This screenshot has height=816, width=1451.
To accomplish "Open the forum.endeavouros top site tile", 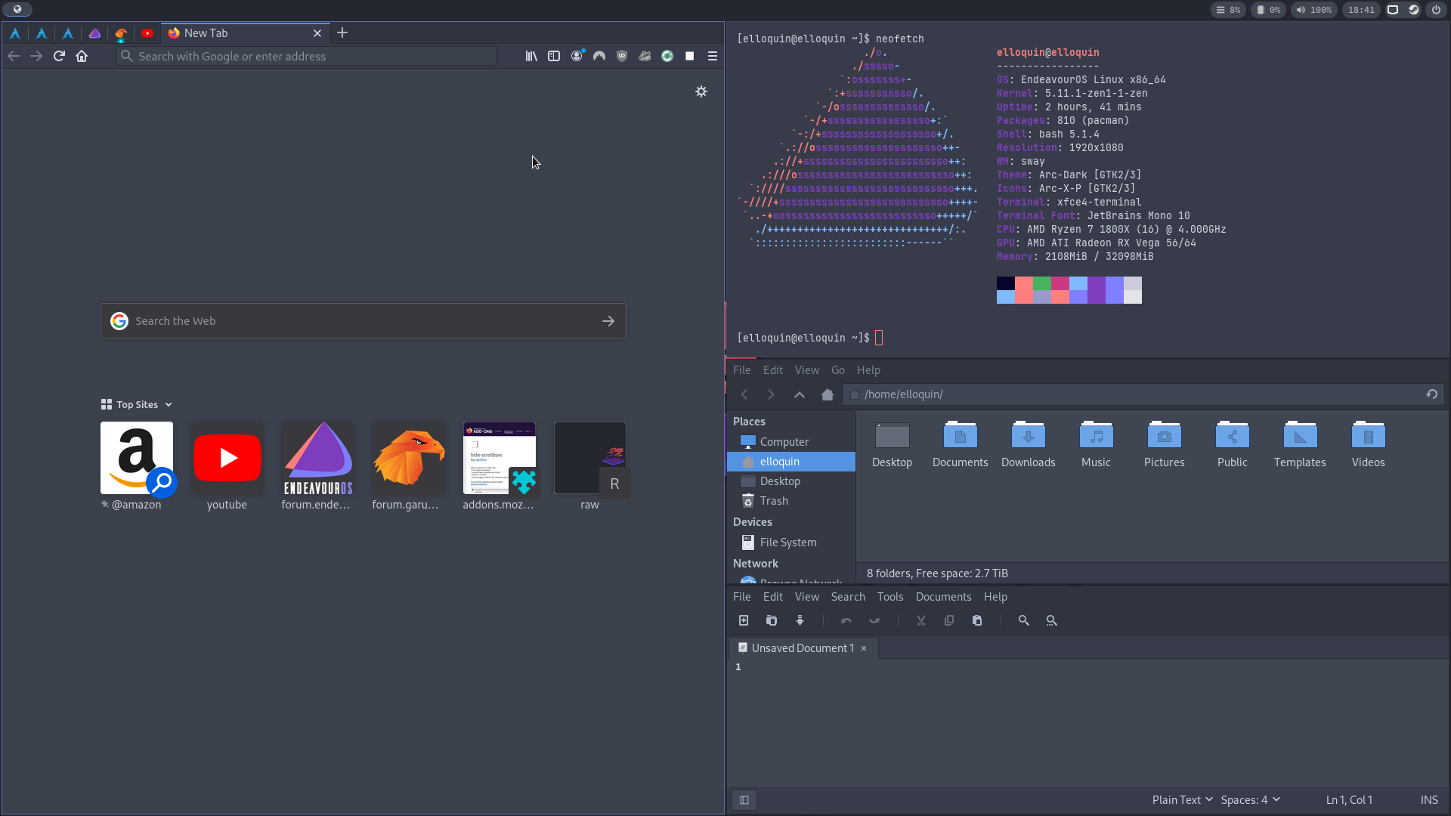I will 318,466.
